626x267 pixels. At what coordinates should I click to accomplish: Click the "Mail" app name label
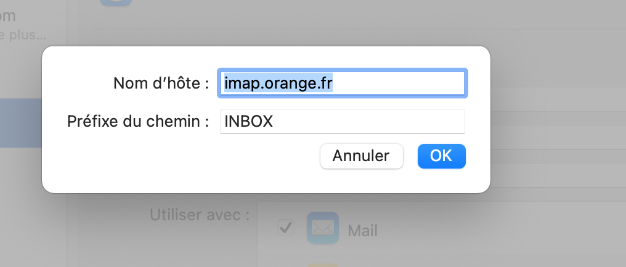pyautogui.click(x=362, y=231)
